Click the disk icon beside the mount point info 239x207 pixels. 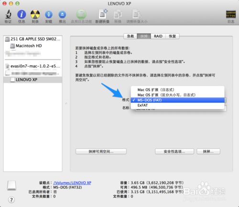click(11, 185)
